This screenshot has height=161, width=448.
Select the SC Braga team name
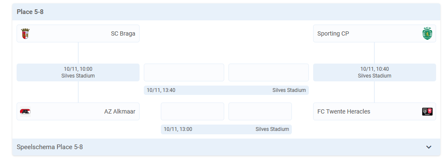coord(123,33)
